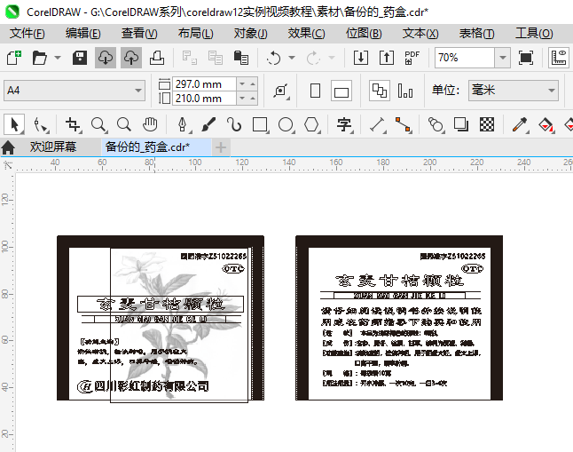Select the Ellipse tool
This screenshot has height=452, width=573.
coord(286,125)
